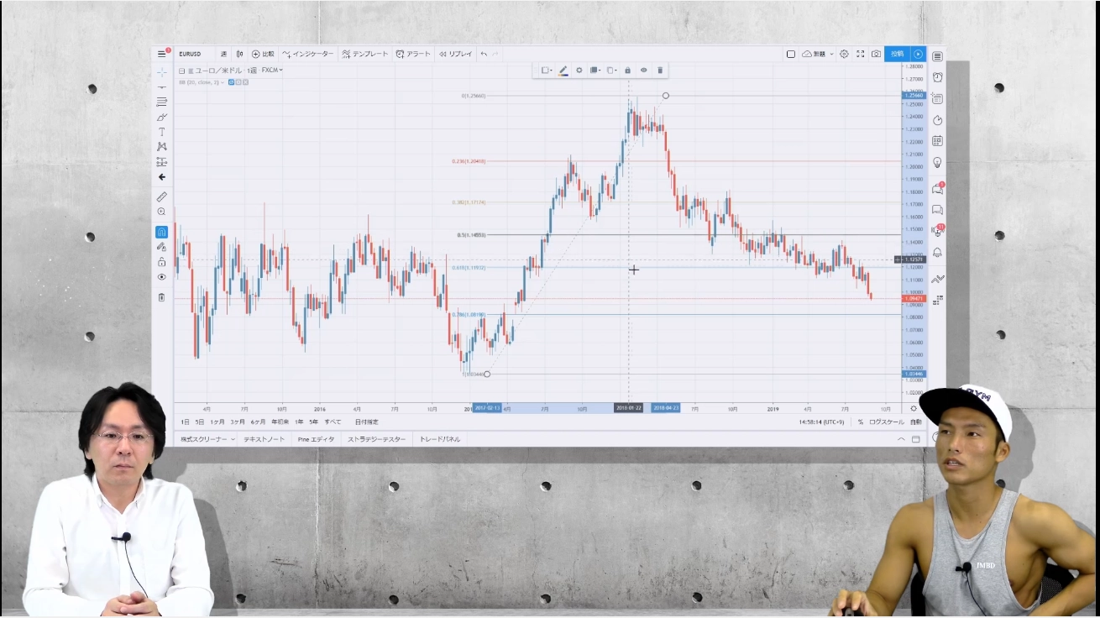
Task: Open the chart patterns tool
Action: click(162, 147)
